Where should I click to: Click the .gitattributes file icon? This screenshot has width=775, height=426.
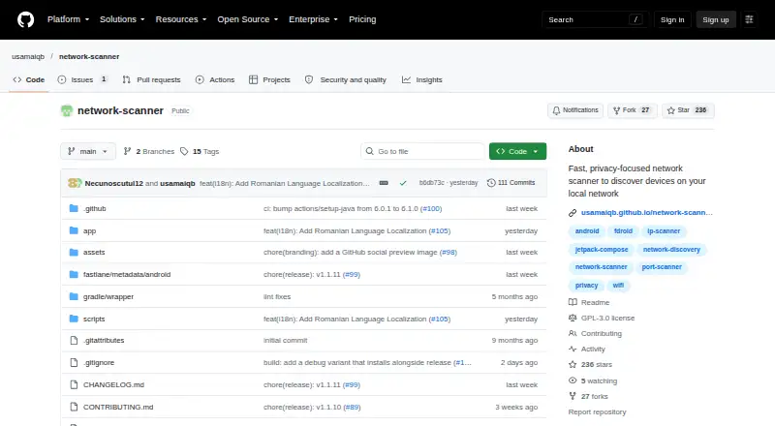click(x=74, y=341)
